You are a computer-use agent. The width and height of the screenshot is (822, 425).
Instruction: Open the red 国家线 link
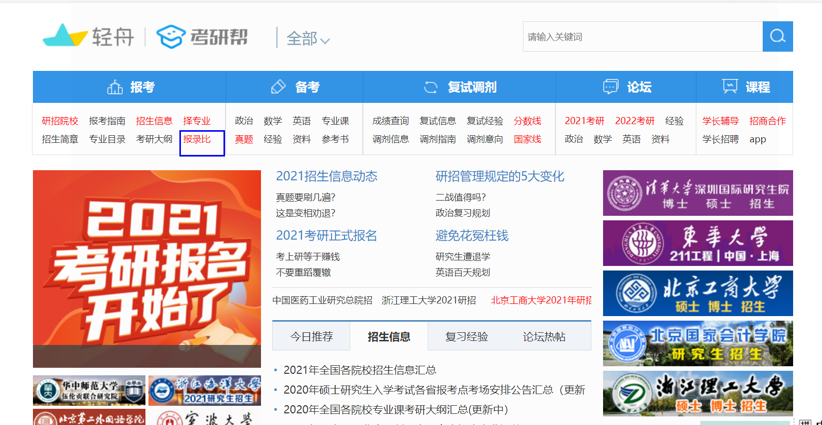527,139
